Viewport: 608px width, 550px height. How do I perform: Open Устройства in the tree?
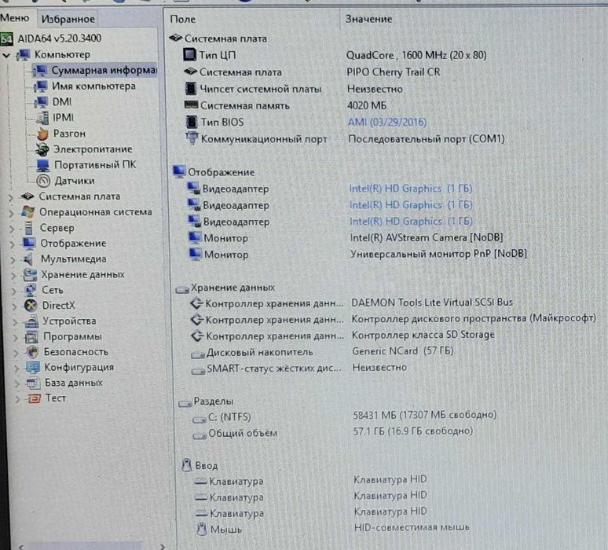click(69, 321)
